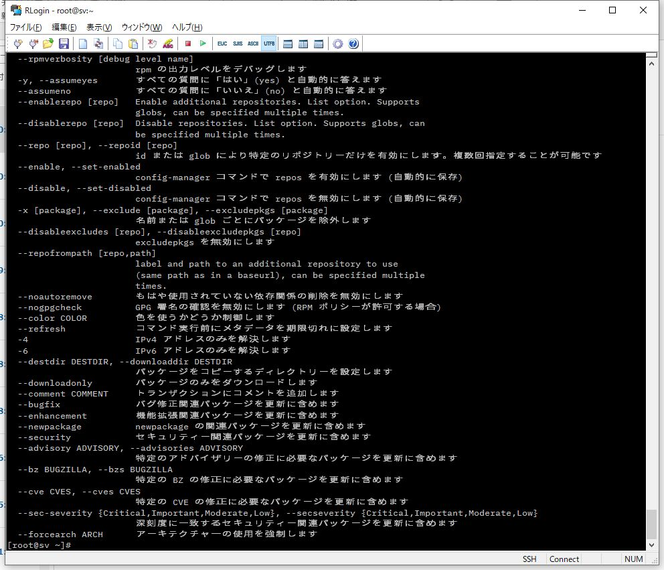Click the Connect status bar entry
The image size is (664, 570).
(x=564, y=559)
